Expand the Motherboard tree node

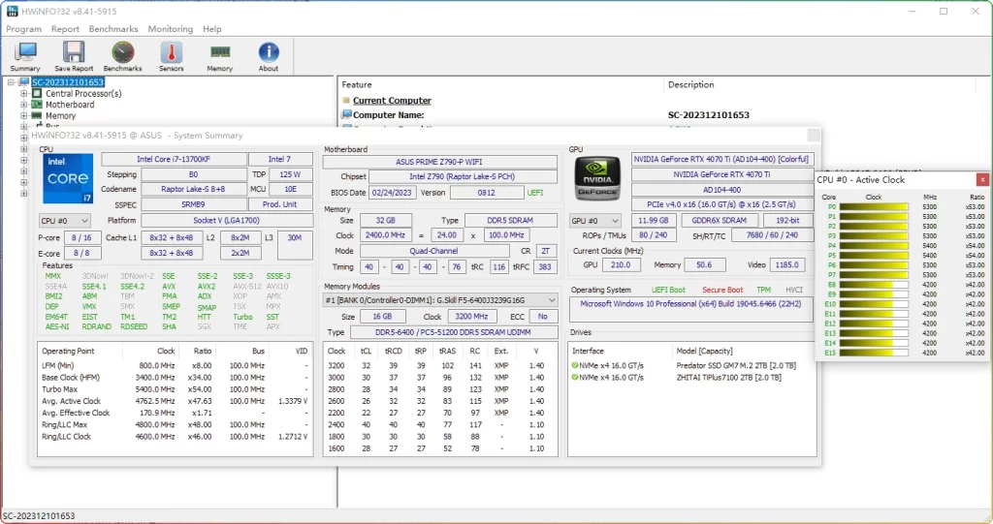click(23, 105)
